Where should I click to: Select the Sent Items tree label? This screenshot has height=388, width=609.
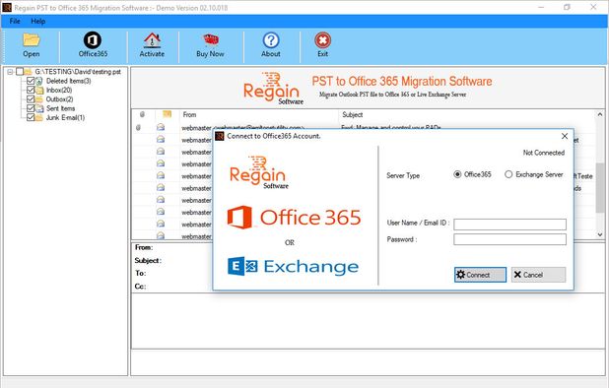coord(60,108)
